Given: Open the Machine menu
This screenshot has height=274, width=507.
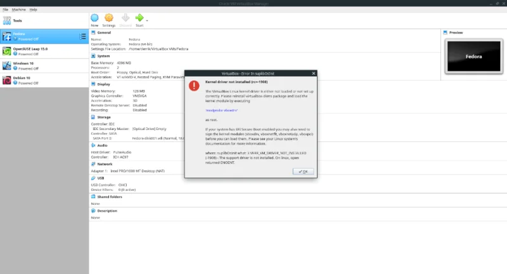Looking at the screenshot, I should point(19,10).
